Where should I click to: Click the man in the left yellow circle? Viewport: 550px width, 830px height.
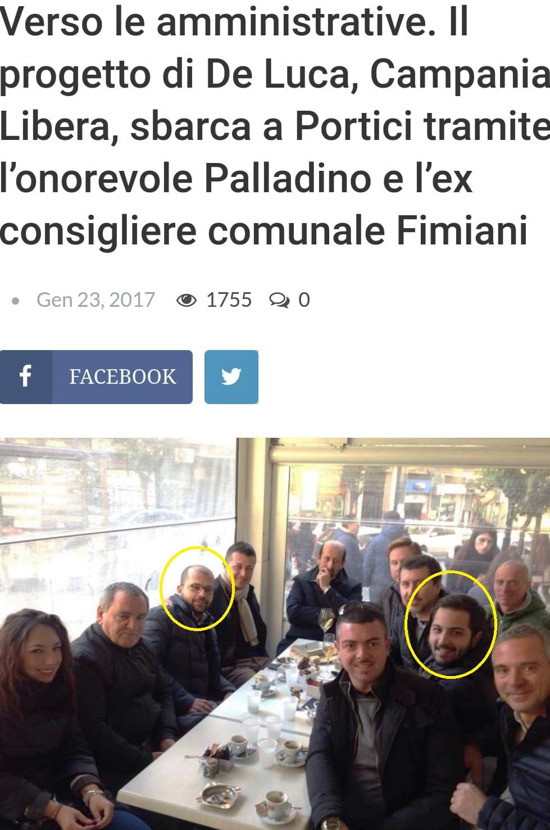(194, 587)
